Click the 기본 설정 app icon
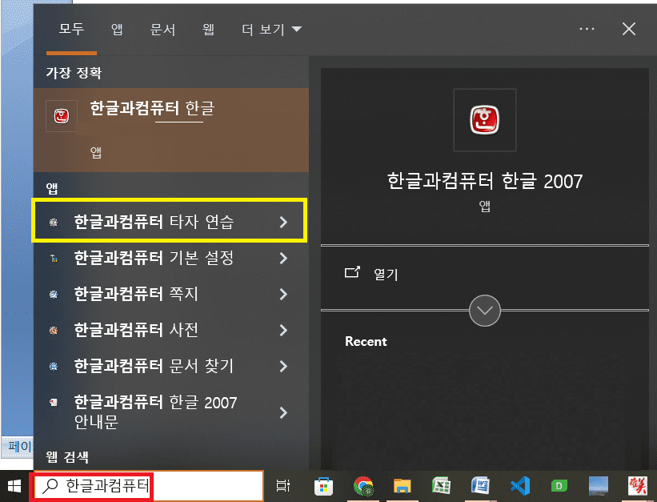Image resolution: width=657 pixels, height=502 pixels. pyautogui.click(x=54, y=259)
